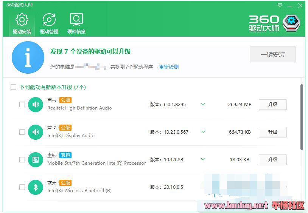
Task: Expand version dropdown for motherboard 10.1.1.38
Action: pos(203,159)
